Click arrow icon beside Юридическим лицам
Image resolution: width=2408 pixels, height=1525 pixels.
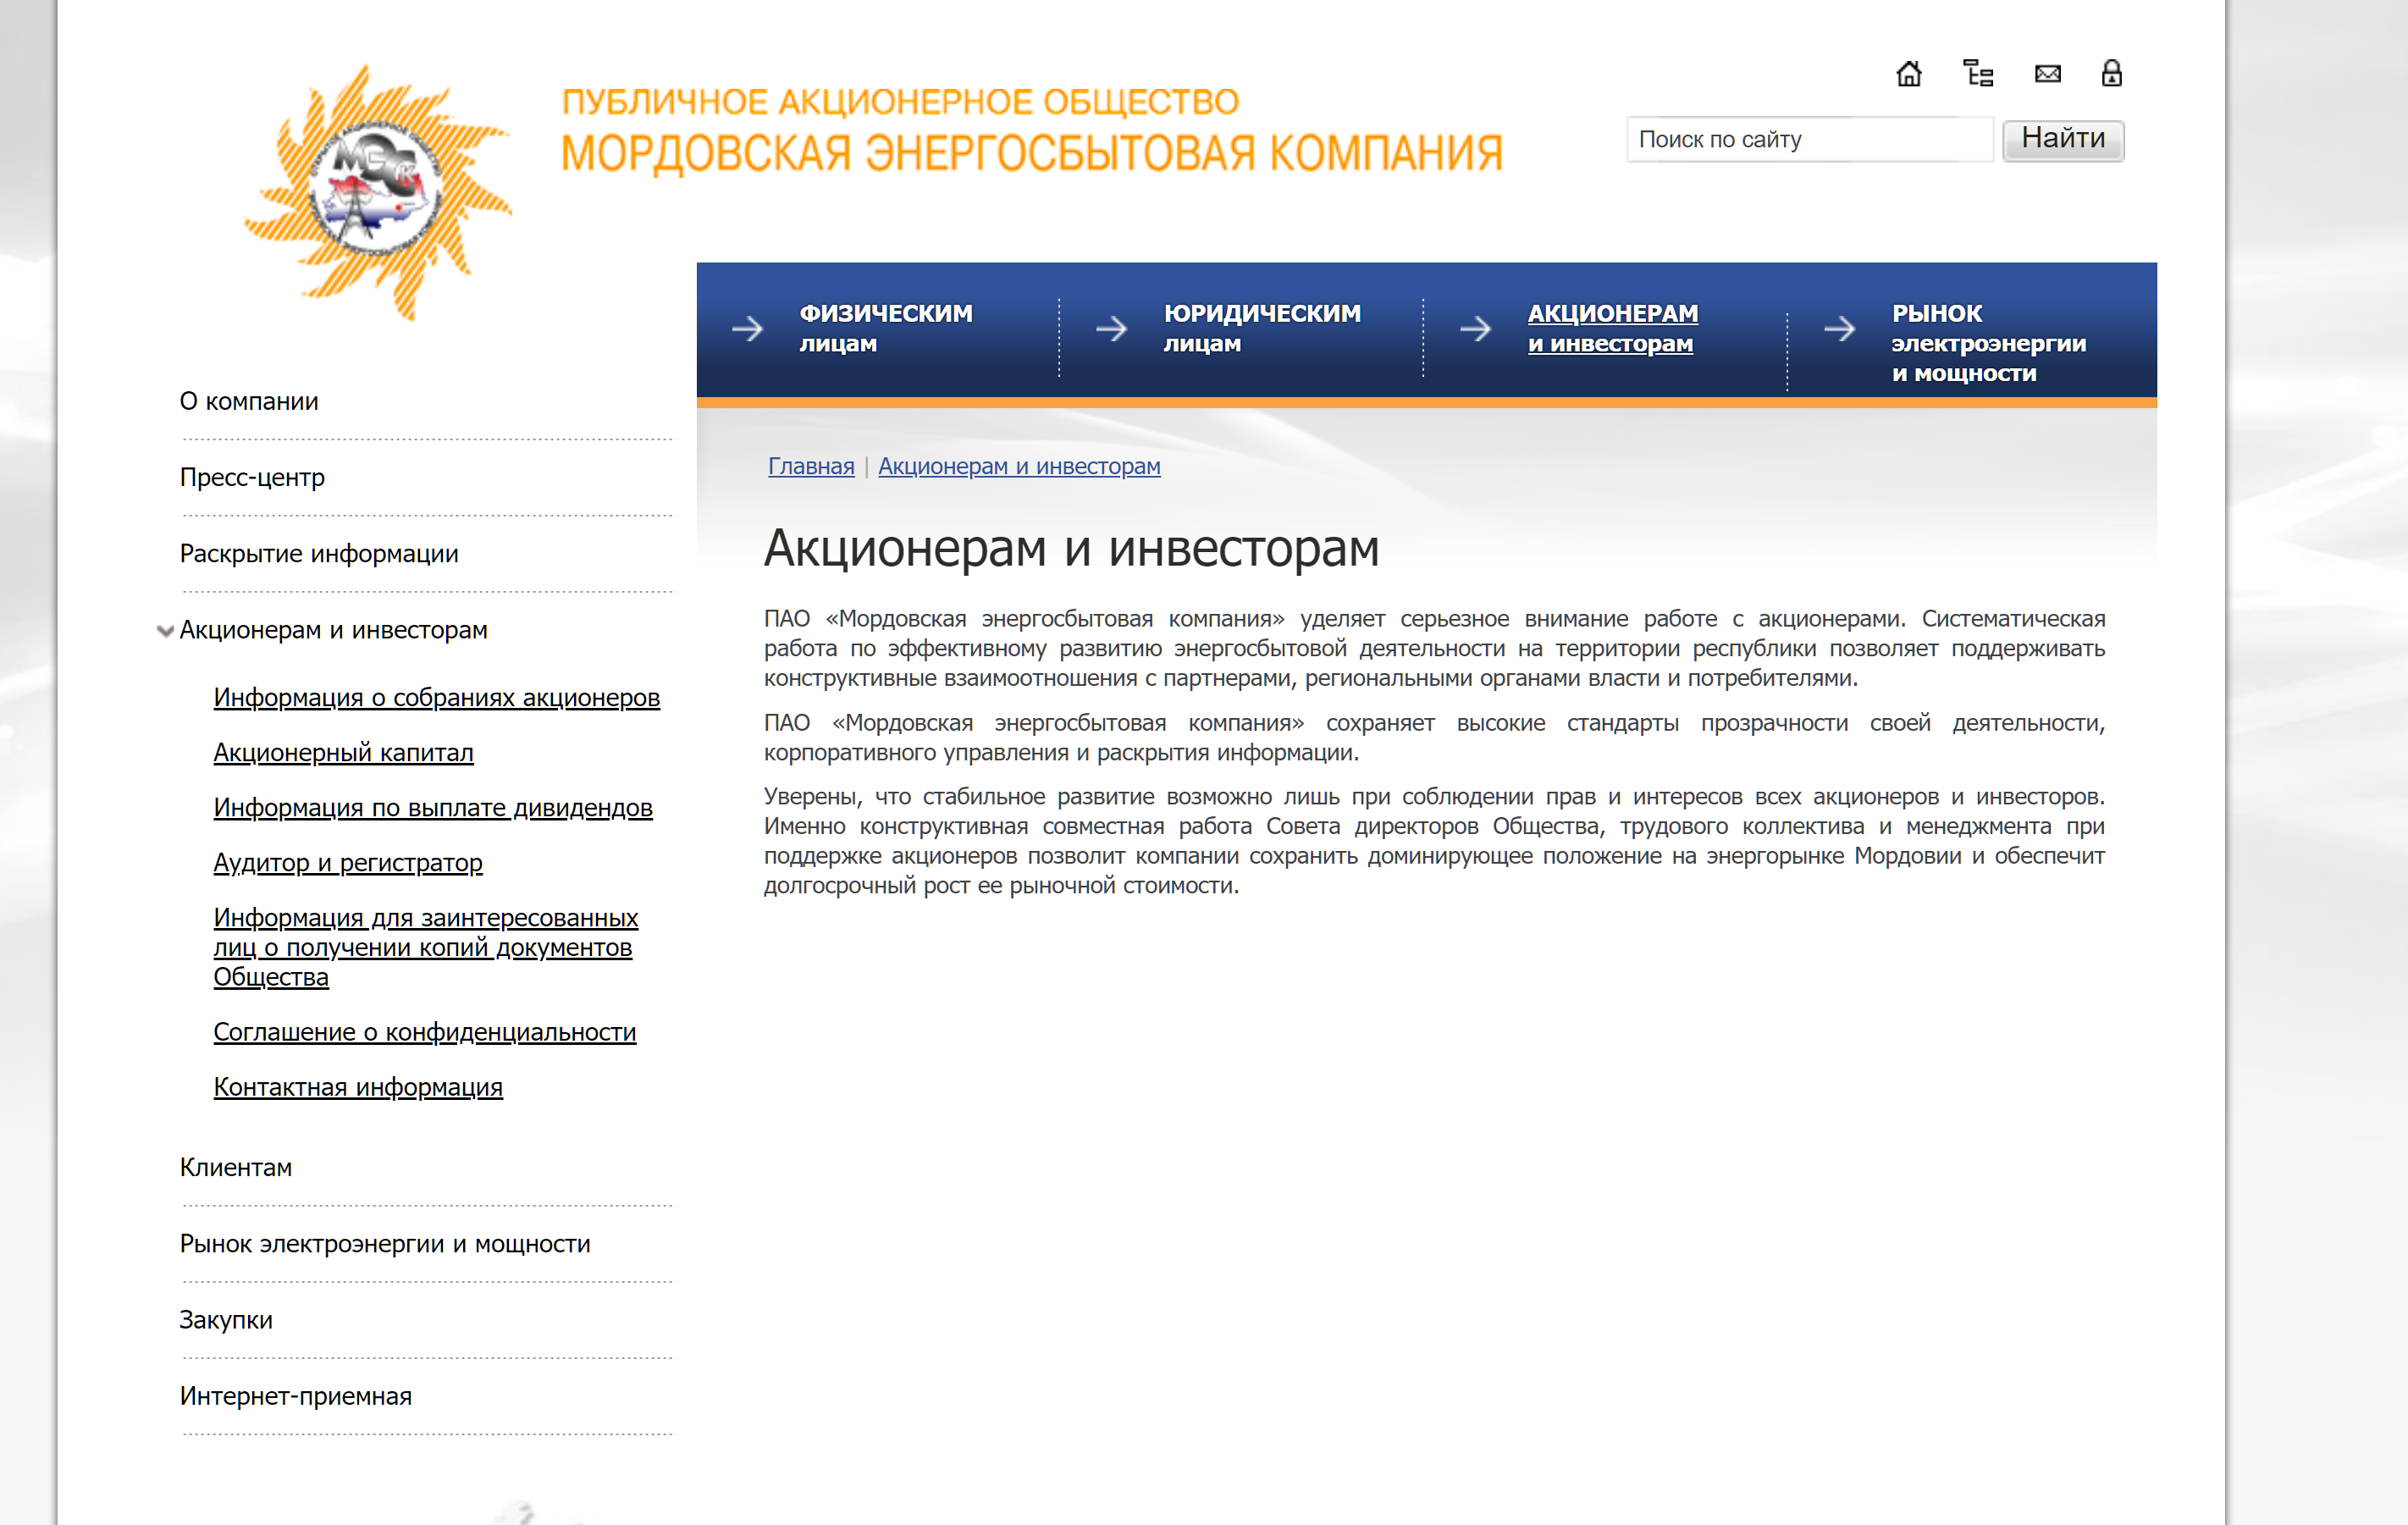(1111, 328)
